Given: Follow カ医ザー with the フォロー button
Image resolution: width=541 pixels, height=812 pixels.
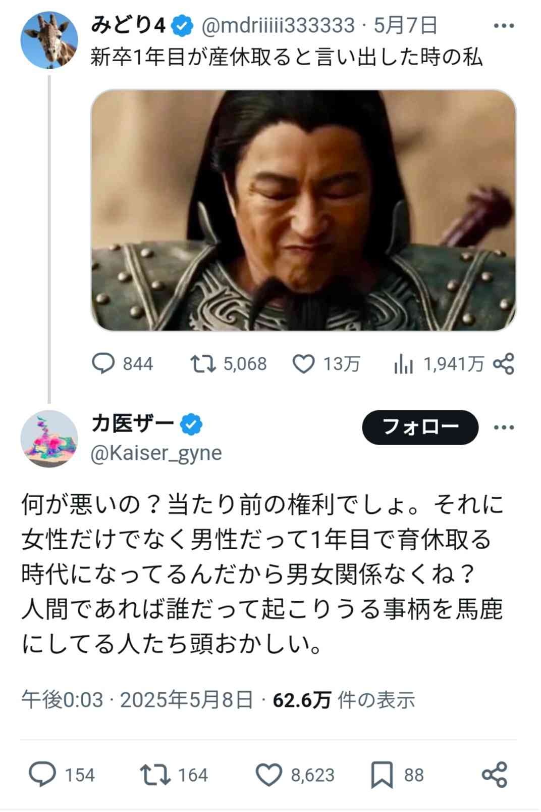Looking at the screenshot, I should point(420,427).
